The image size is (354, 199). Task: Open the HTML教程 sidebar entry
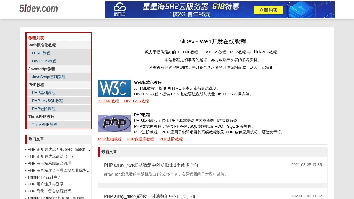tap(41, 53)
